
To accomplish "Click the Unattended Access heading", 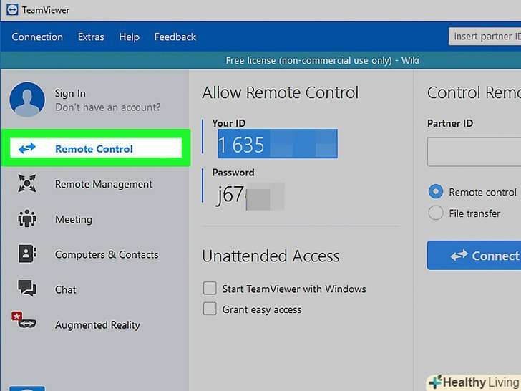I will pos(271,256).
